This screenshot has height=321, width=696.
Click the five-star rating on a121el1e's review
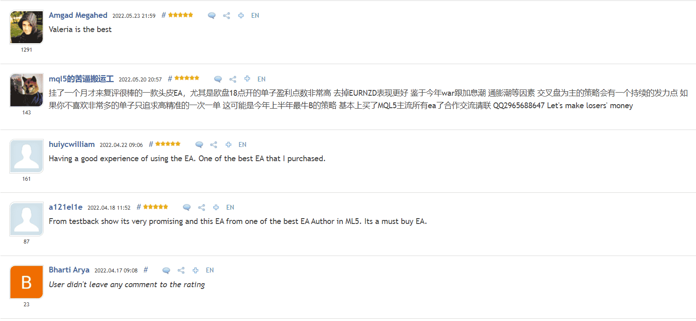[156, 207]
